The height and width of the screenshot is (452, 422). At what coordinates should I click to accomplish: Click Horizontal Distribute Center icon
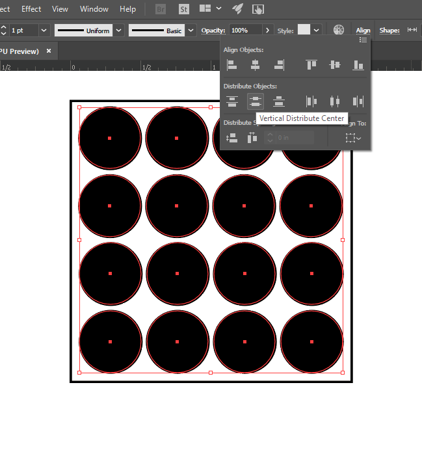(x=335, y=101)
